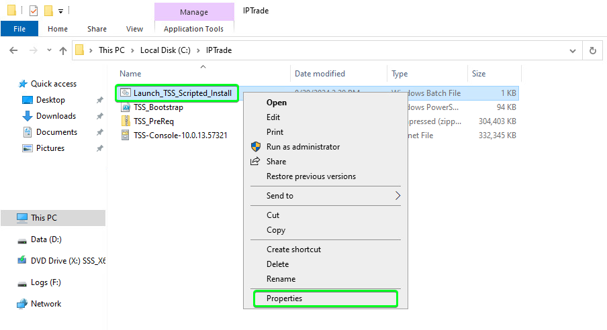
Task: Select the TSS_Bootstrap file
Action: point(158,107)
